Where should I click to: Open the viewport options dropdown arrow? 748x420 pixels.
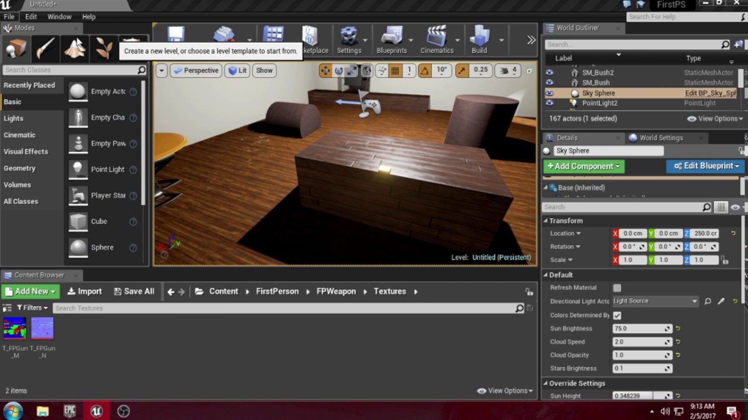161,71
